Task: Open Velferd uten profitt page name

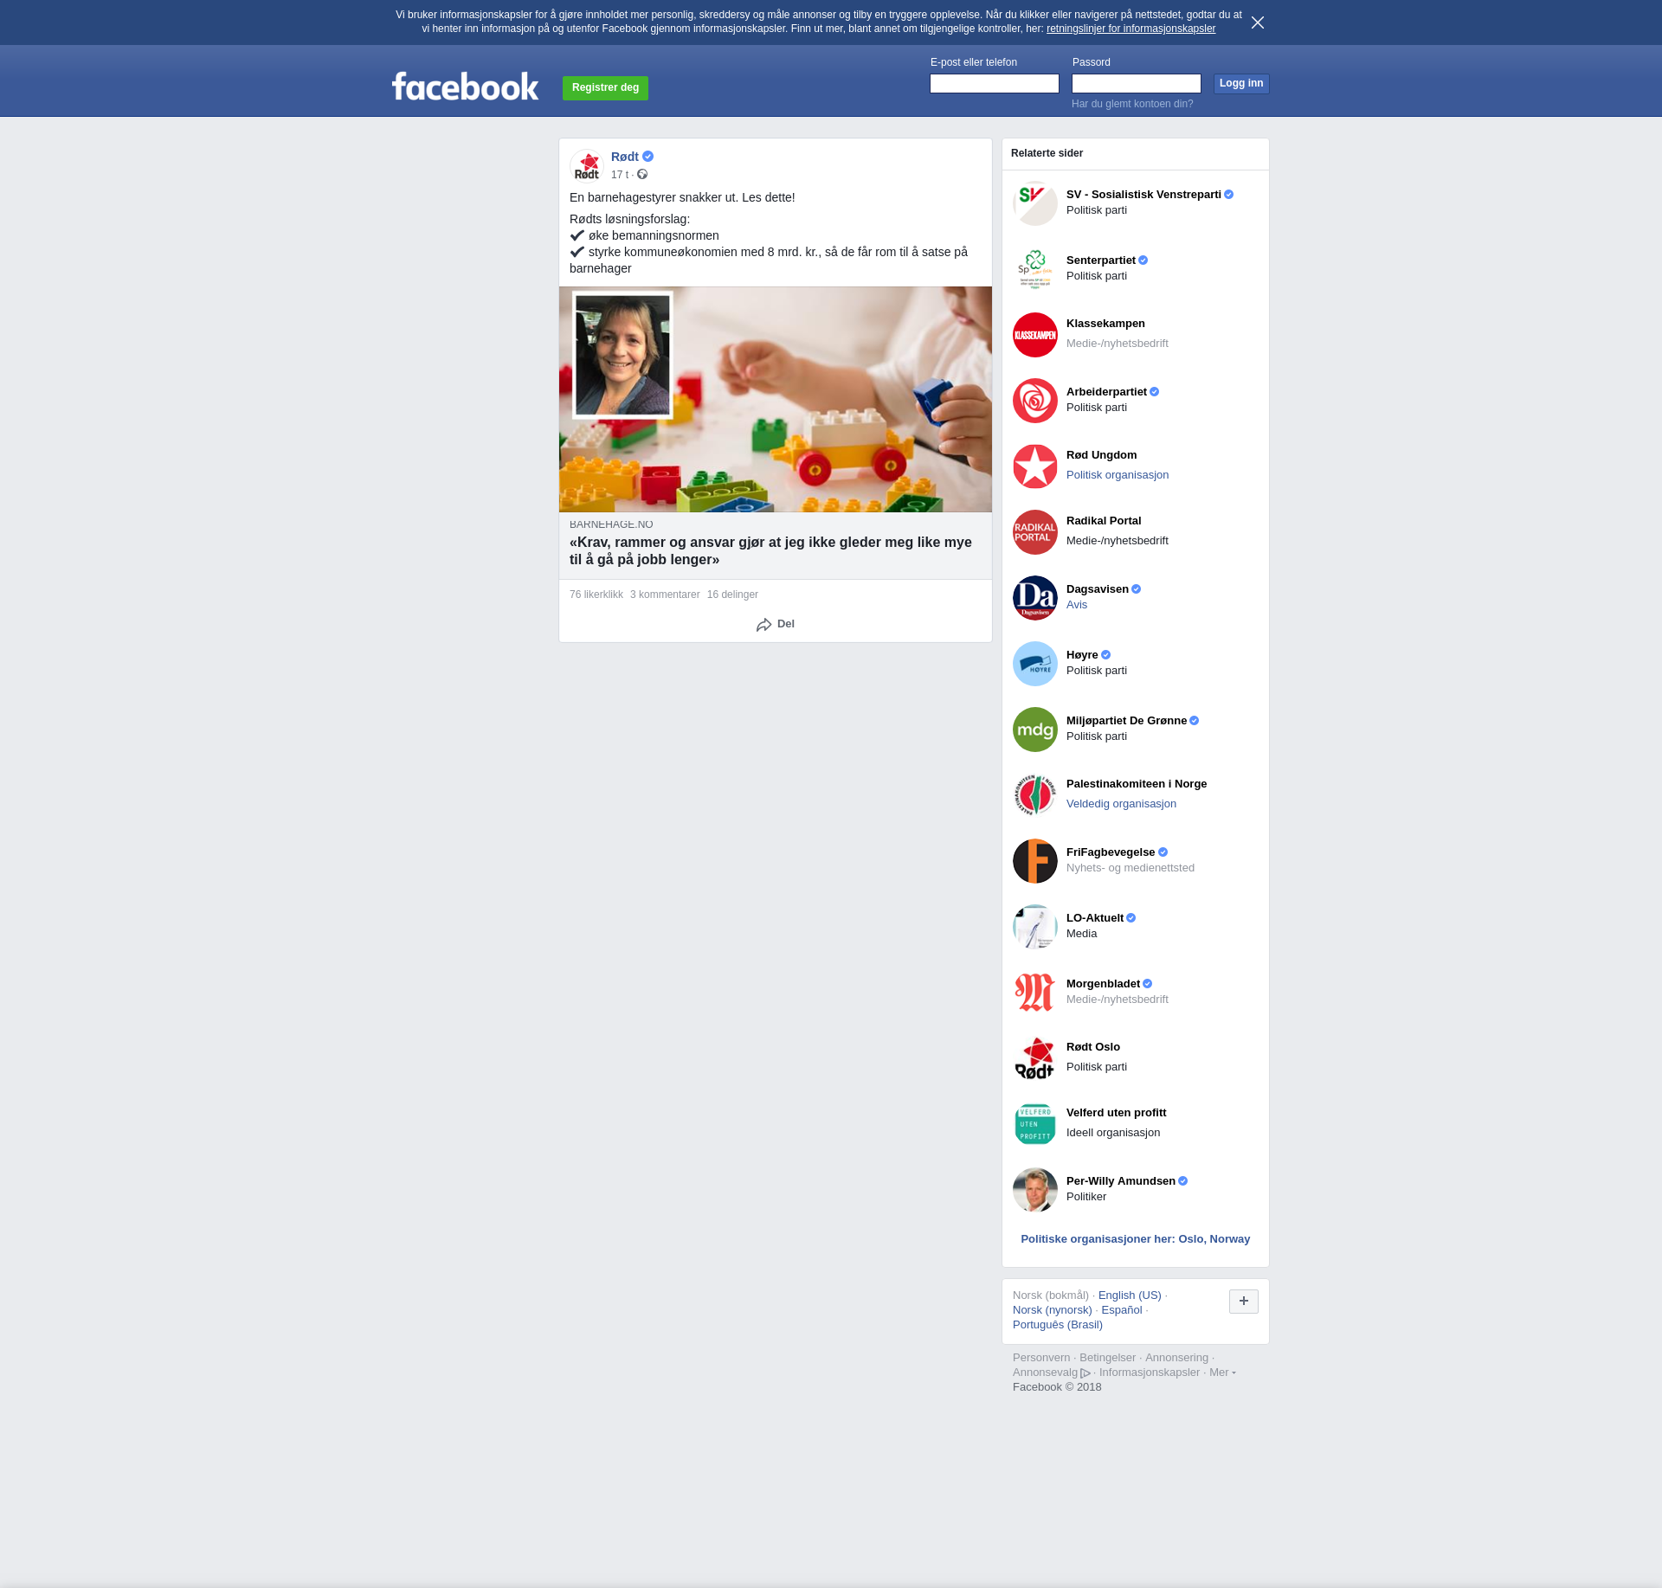Action: (1116, 1113)
